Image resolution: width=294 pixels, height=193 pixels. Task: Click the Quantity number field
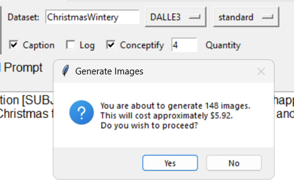(x=184, y=45)
